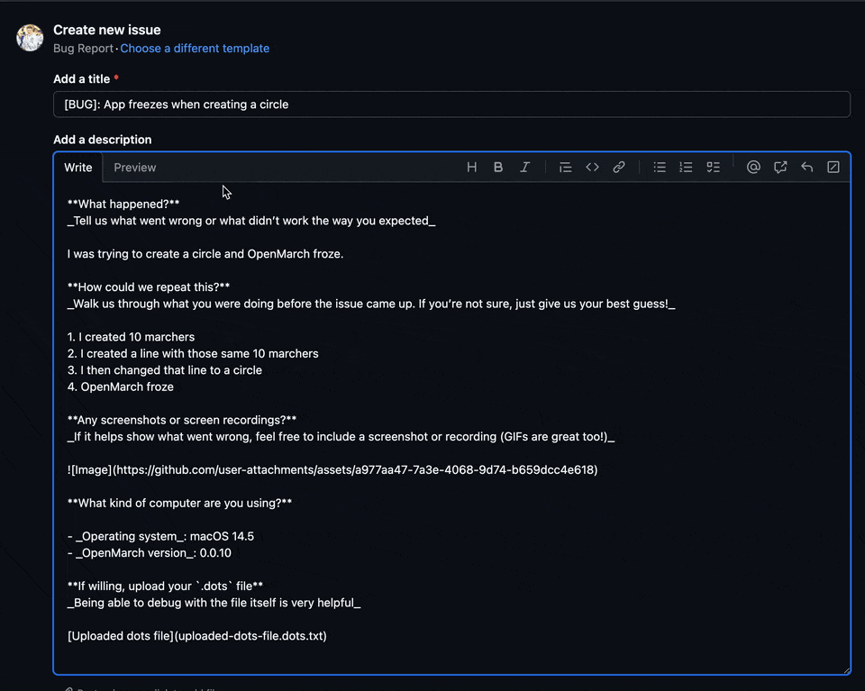Click the issue title input field
This screenshot has height=691, width=865.
pos(451,105)
